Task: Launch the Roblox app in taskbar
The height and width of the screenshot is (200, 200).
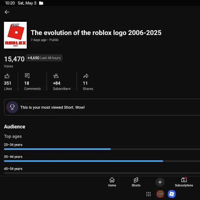Action: pyautogui.click(x=171, y=194)
